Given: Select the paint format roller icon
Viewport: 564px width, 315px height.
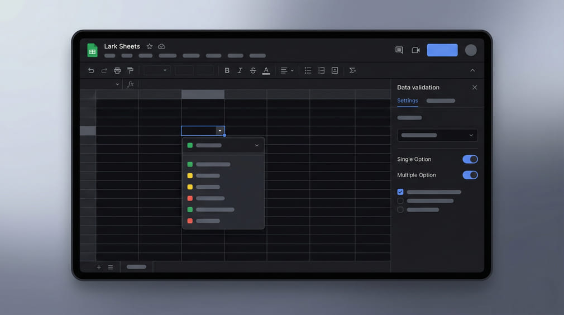Looking at the screenshot, I should 130,70.
